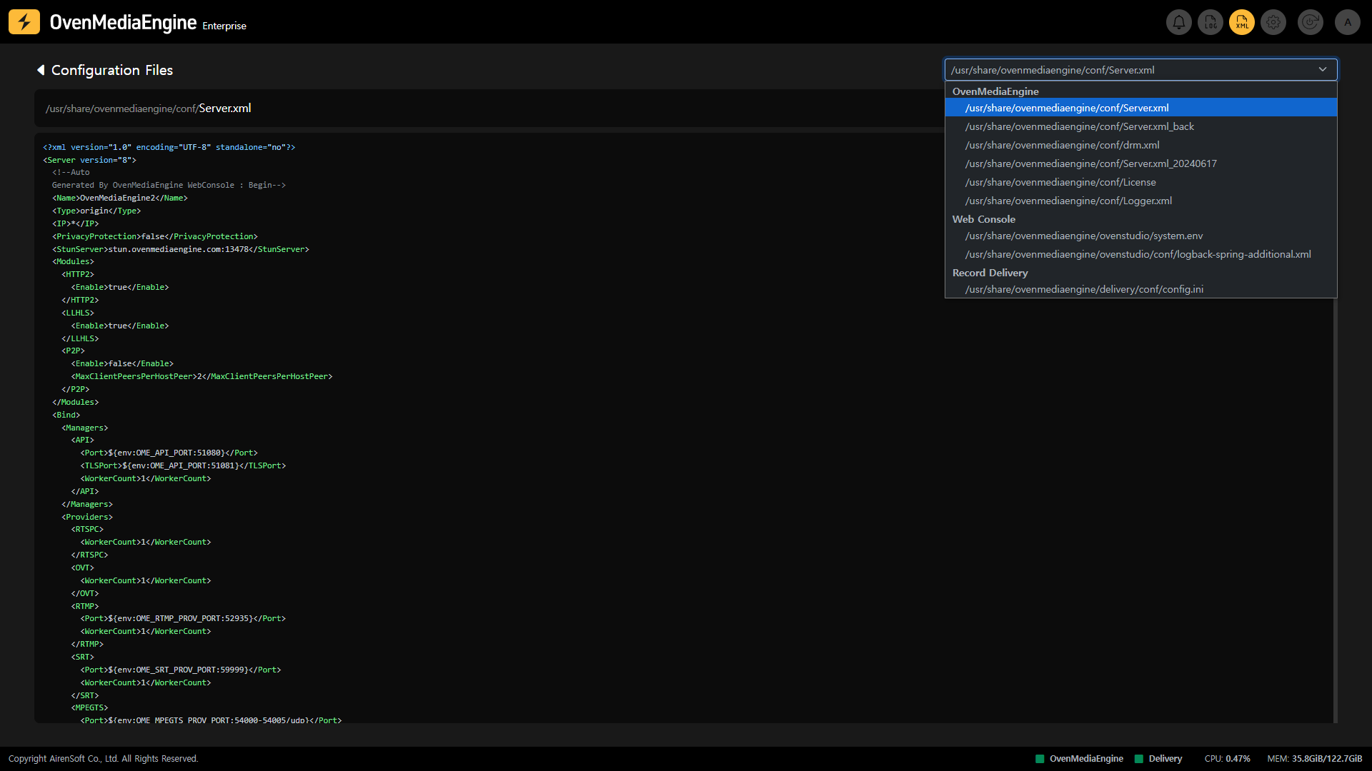Click the XML configuration files icon

[x=1242, y=22]
